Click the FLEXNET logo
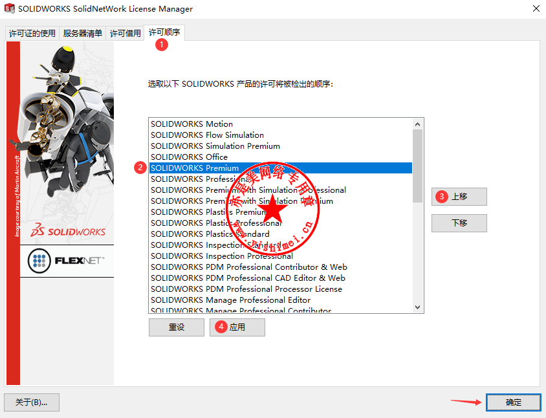The height and width of the screenshot is (418, 546). pyautogui.click(x=67, y=261)
